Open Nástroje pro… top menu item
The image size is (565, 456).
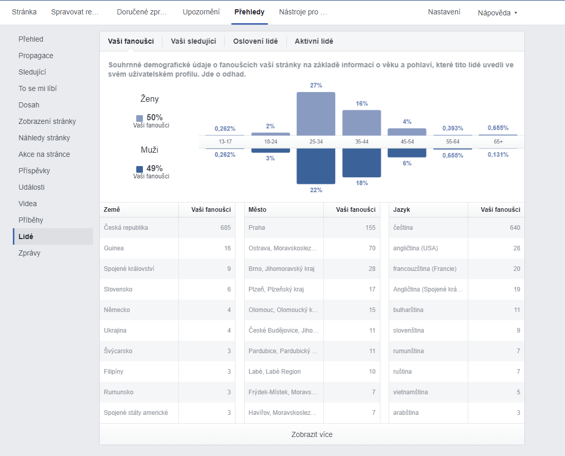pos(303,12)
